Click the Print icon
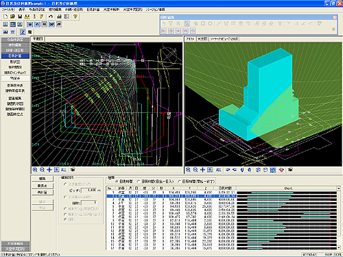The image size is (343, 257). pyautogui.click(x=59, y=16)
